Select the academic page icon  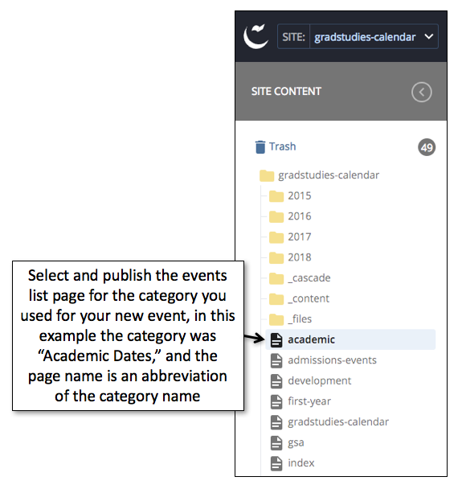coord(276,340)
